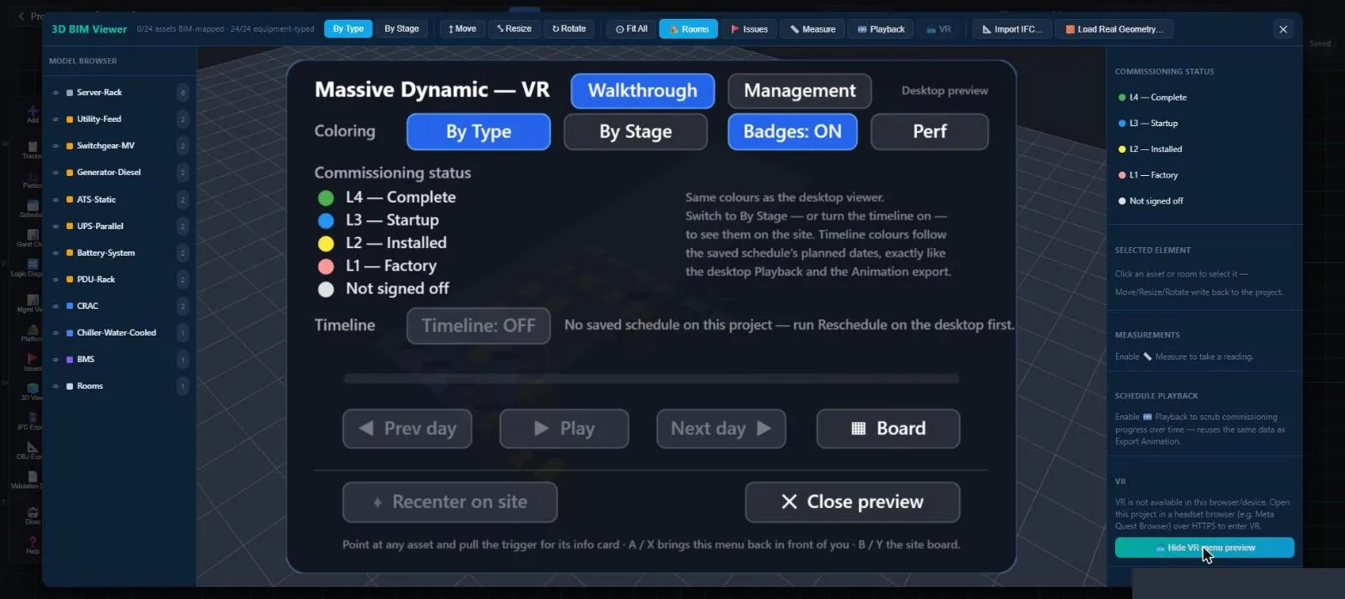Select the Move tool in toolbar

(462, 29)
